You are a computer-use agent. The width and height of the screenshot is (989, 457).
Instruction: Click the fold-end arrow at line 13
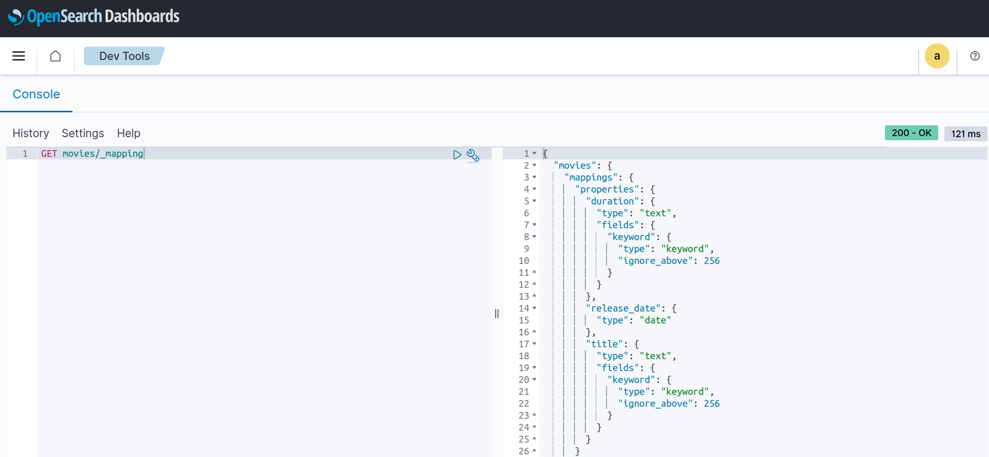534,296
